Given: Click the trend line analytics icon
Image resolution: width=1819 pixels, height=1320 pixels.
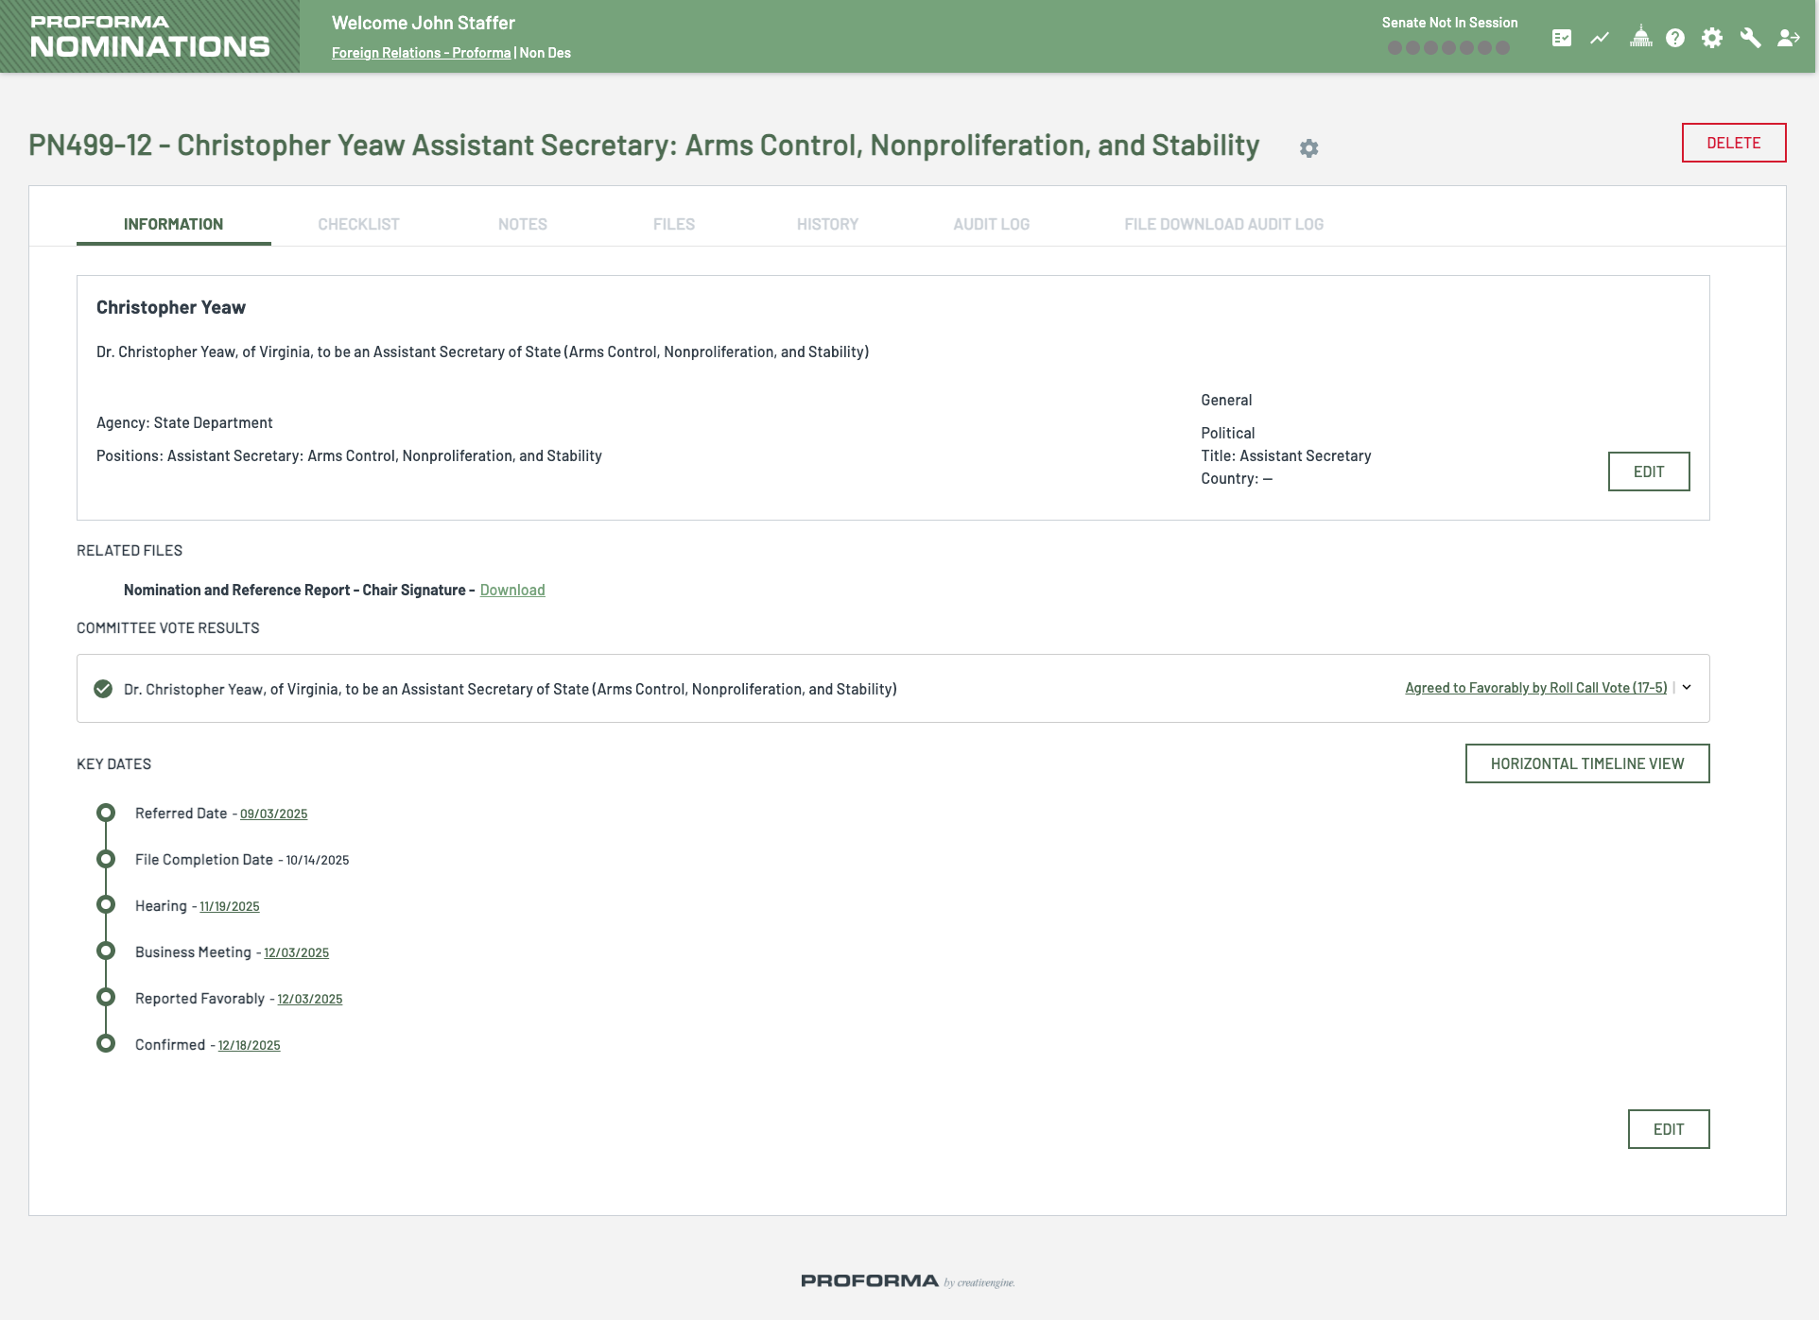Looking at the screenshot, I should [1600, 38].
